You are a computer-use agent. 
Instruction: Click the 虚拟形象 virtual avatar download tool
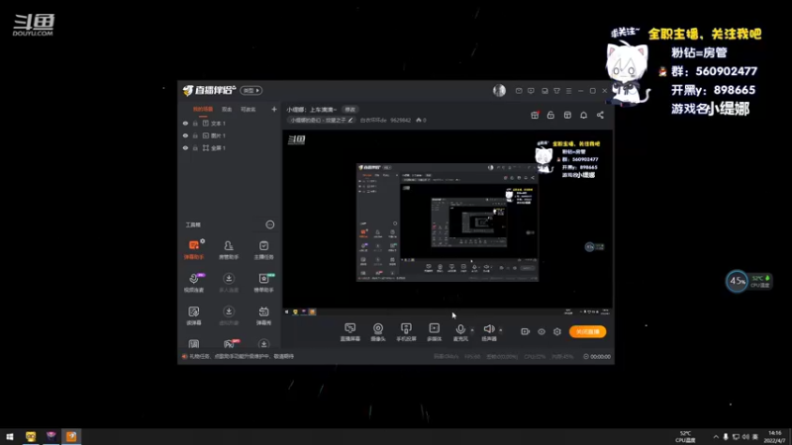[x=229, y=315]
